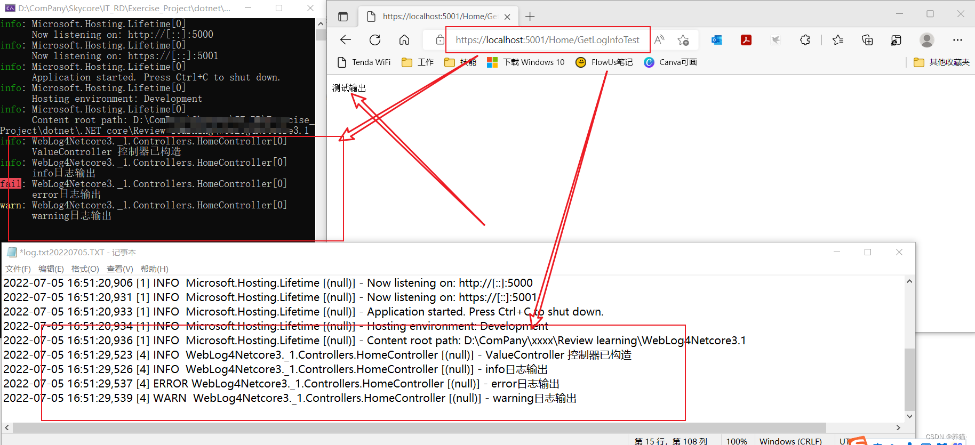Add this page to favorites
Screen dimensions: 975x445
[x=683, y=40]
